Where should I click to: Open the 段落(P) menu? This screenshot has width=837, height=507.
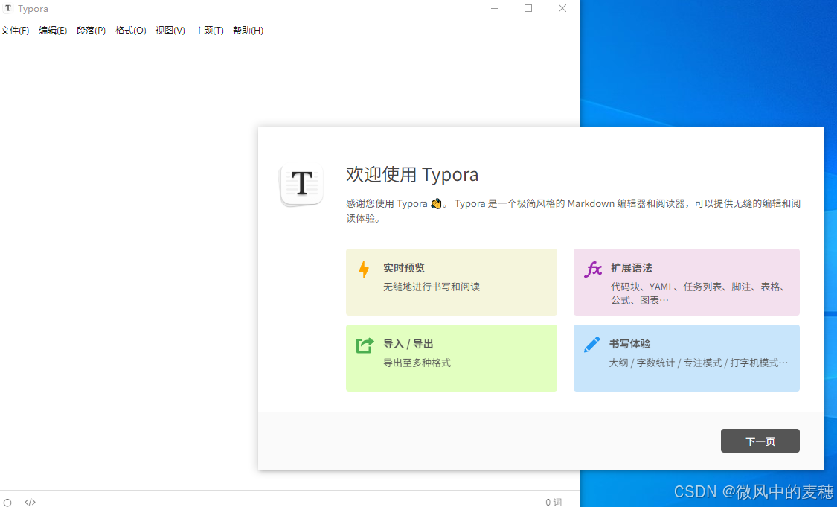point(92,31)
